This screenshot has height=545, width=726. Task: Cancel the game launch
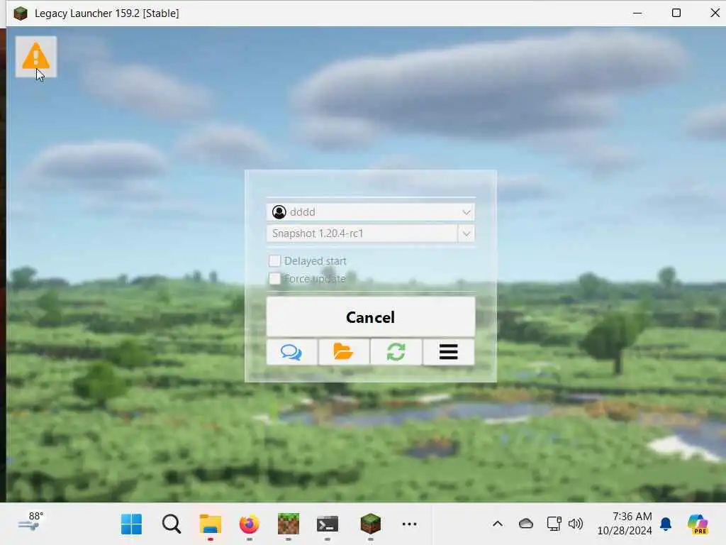coord(370,317)
